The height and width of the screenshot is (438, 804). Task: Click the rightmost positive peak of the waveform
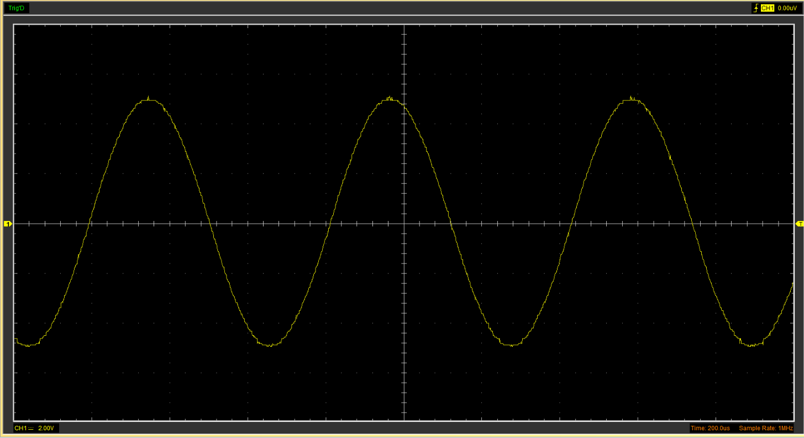pyautogui.click(x=631, y=100)
